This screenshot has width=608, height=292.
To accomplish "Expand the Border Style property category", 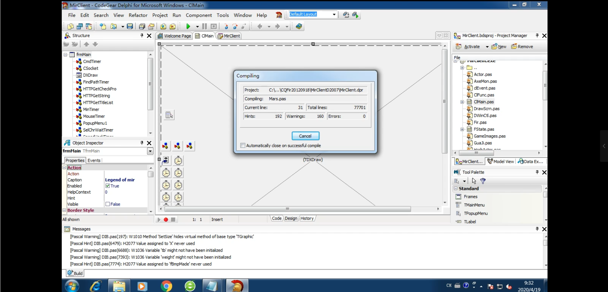I will [64, 210].
